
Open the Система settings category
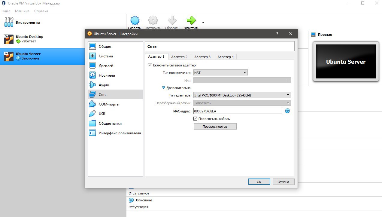(115, 56)
